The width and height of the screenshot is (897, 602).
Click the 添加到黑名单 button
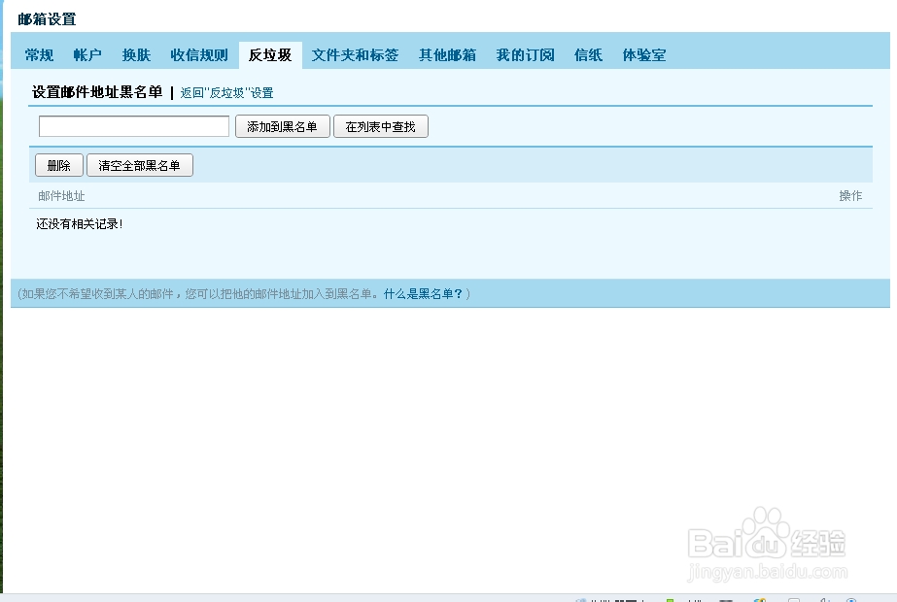pyautogui.click(x=282, y=125)
